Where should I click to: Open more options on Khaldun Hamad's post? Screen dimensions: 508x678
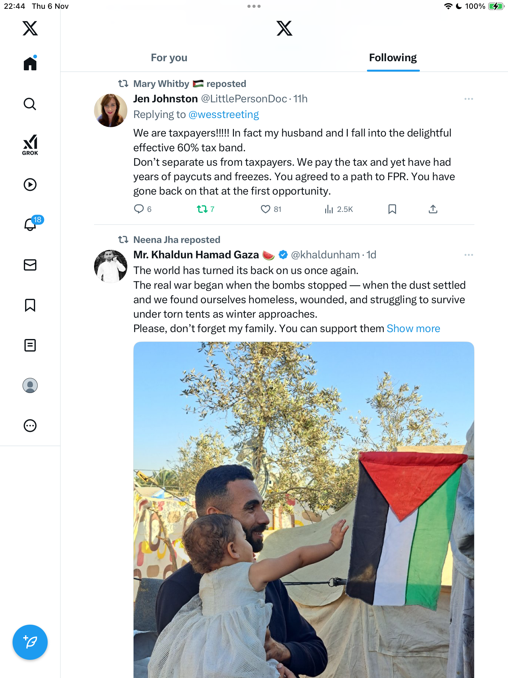(x=468, y=255)
